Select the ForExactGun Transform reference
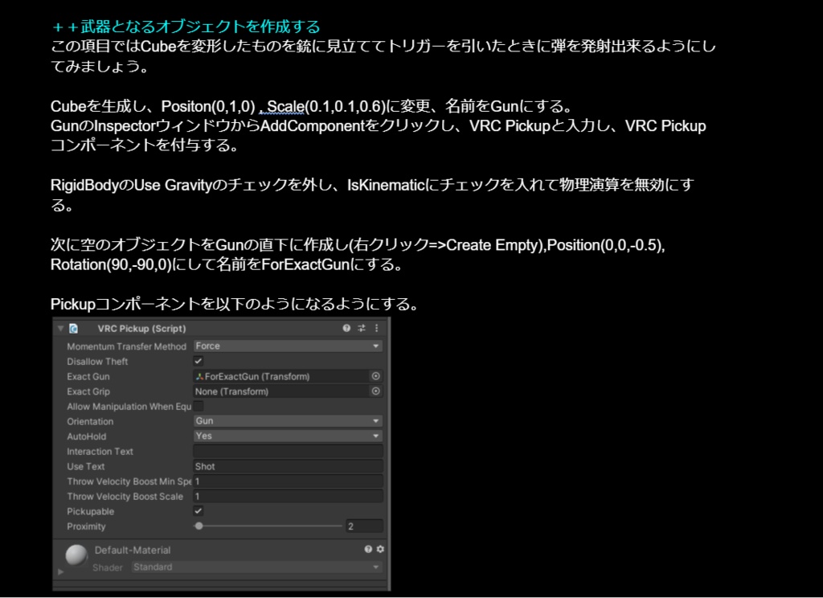Screen dimensions: 823x598 pos(265,376)
